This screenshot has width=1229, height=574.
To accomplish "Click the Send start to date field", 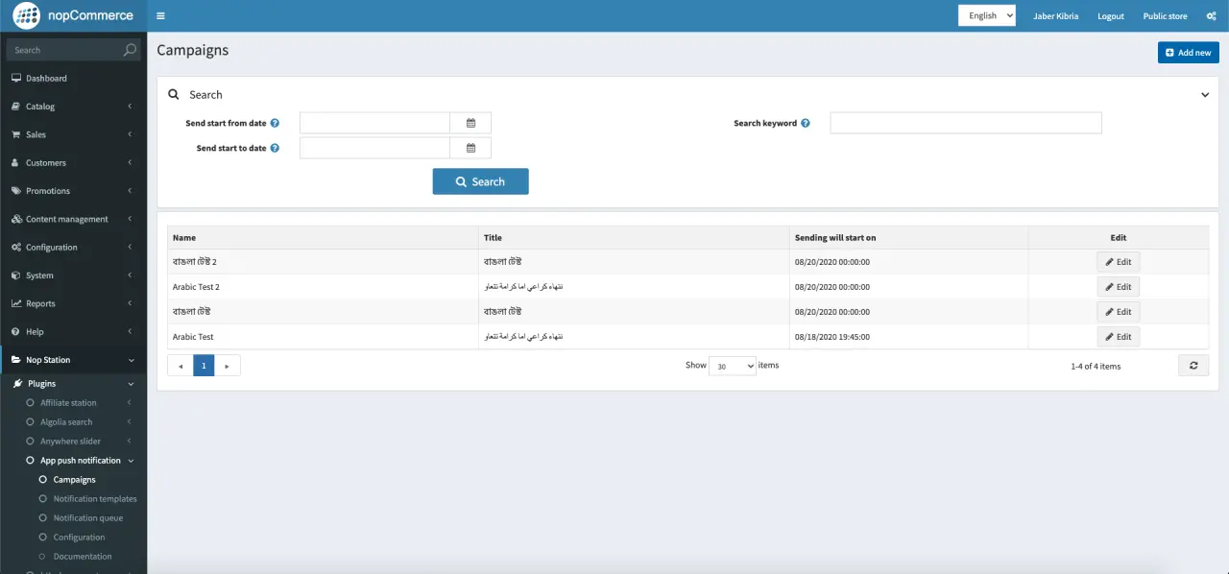I will click(x=374, y=148).
